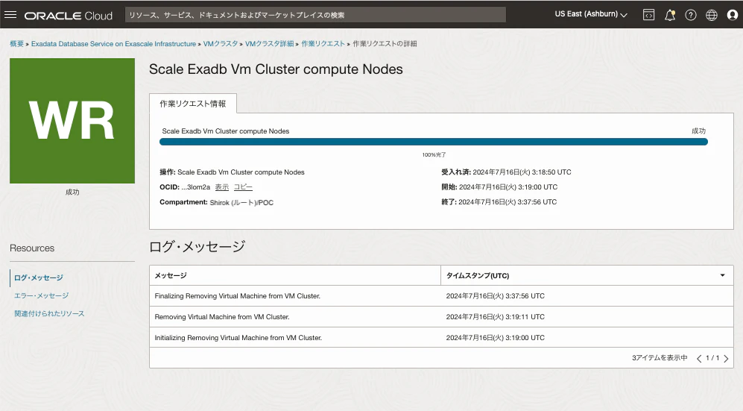Select ログ・メッセージ in Resources menu

(x=39, y=277)
